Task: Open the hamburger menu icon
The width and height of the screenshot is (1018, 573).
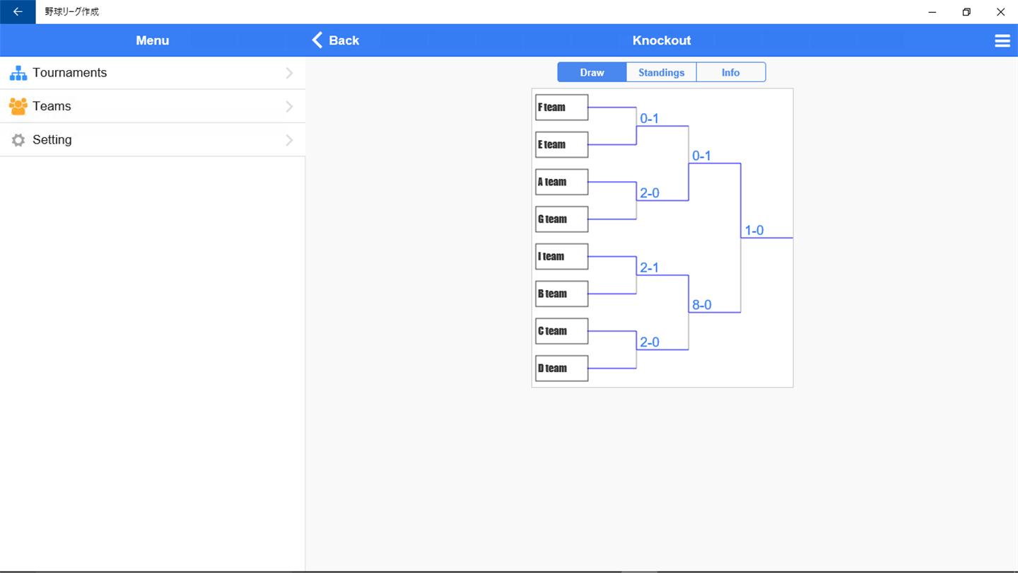Action: coord(1002,41)
